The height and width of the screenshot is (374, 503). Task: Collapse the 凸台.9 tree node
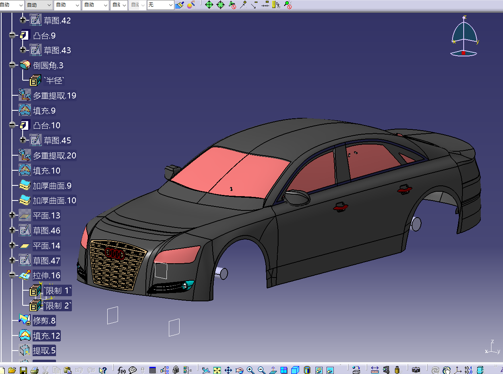[12, 35]
